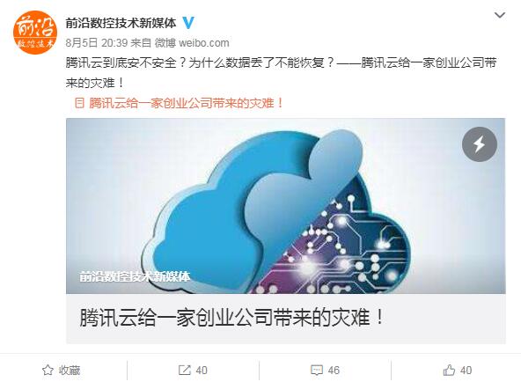Open red article link 腾讯云给一家创业公司带来的灾难
Viewport: 521px width, 382px height.
(x=186, y=103)
